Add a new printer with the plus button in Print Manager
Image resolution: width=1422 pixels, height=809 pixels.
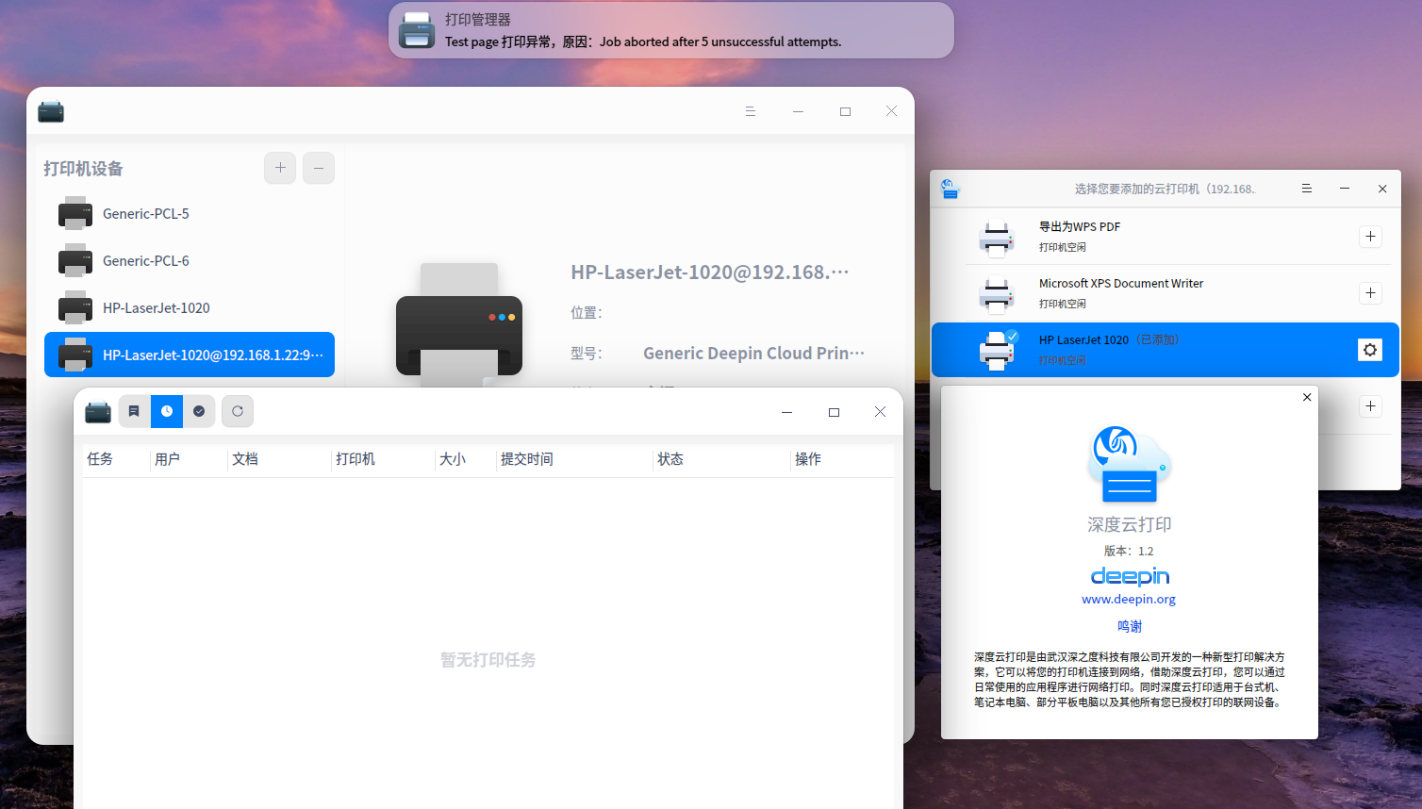280,168
